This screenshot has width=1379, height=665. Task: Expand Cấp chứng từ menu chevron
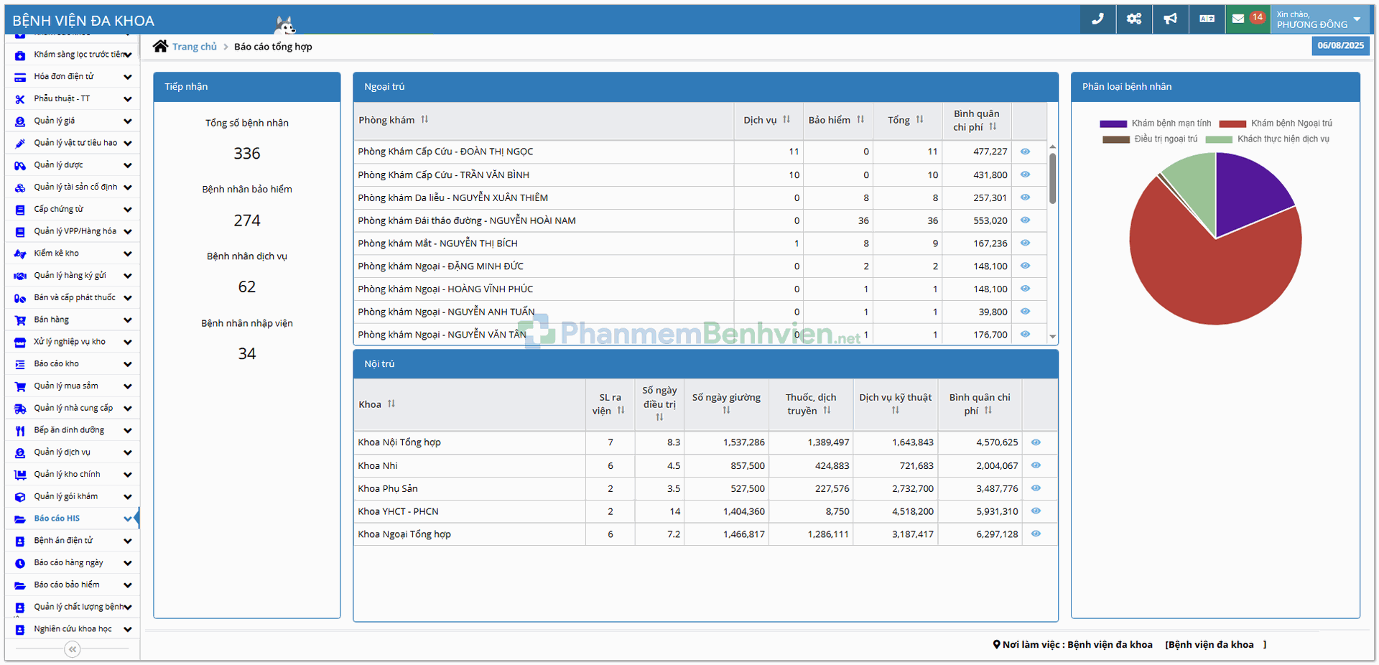point(127,210)
